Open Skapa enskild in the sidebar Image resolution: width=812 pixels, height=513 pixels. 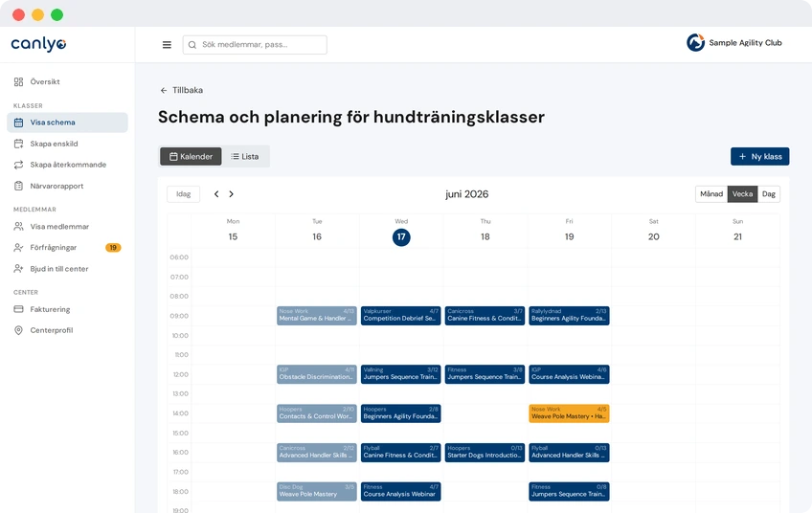[x=67, y=144]
